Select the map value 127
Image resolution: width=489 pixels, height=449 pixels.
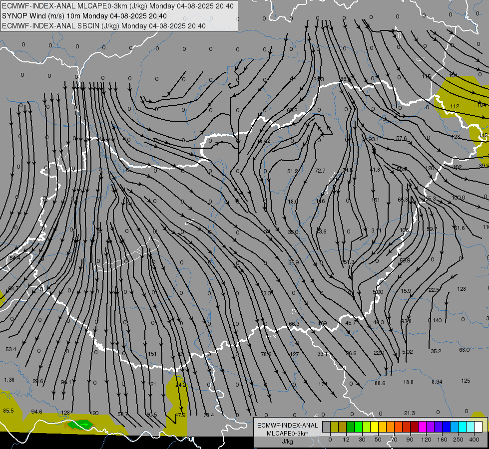294,354
